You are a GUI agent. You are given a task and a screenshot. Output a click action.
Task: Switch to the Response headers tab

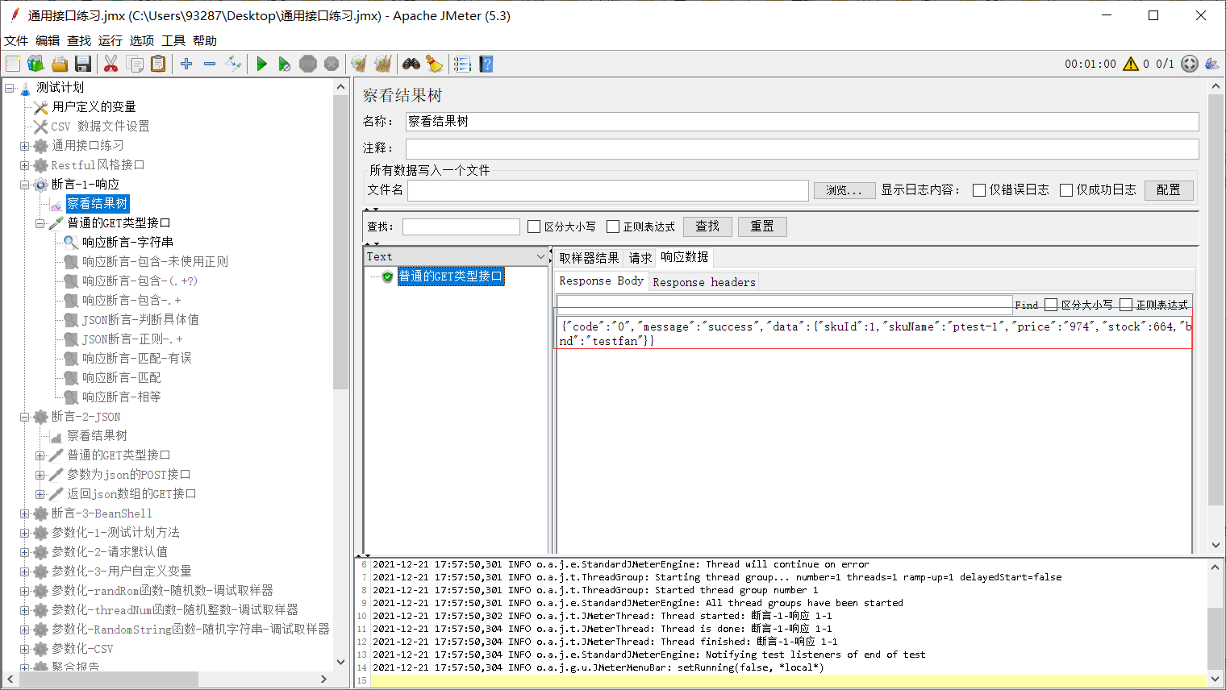(x=704, y=282)
